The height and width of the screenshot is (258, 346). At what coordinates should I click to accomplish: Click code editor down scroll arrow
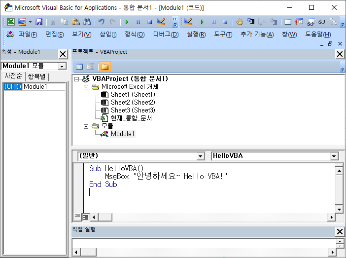(x=339, y=209)
